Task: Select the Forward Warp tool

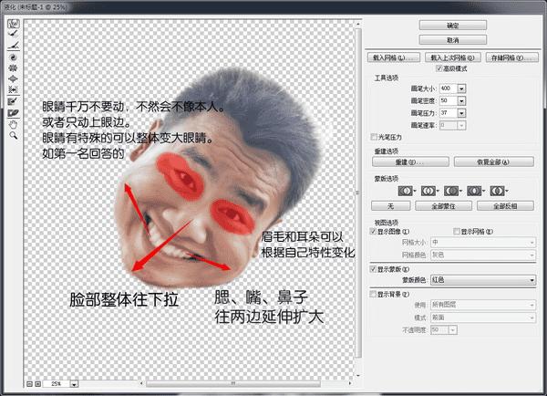Action: [x=14, y=24]
